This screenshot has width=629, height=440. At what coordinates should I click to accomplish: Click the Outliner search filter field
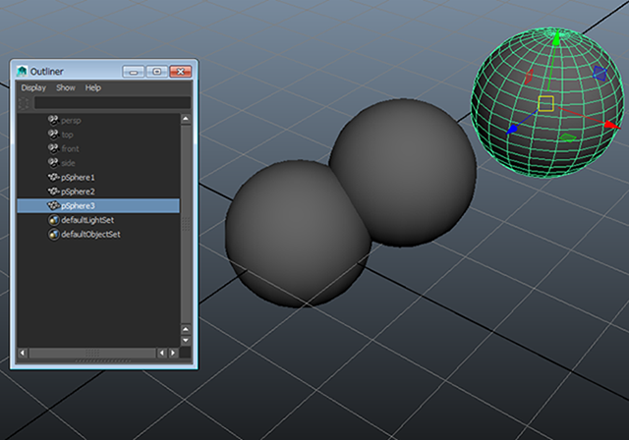tap(112, 102)
